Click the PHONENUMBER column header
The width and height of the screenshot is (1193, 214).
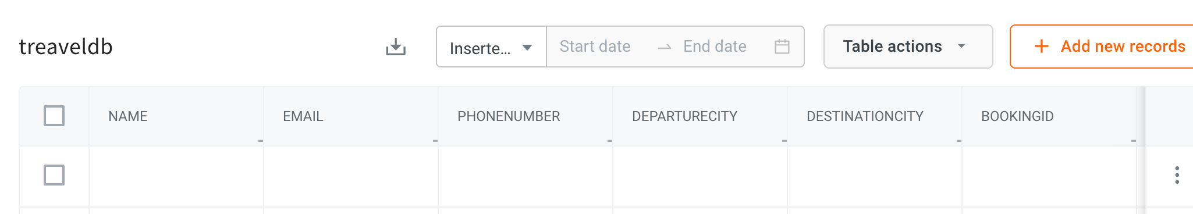(509, 116)
